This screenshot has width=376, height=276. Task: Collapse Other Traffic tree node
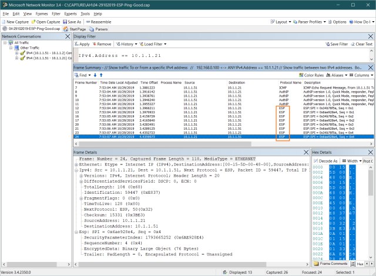tap(11, 48)
